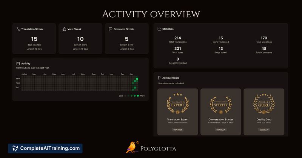Viewport: 302px width, 158px height.
Task: Click the Dec month label on heatmap
Action: (x=122, y=74)
